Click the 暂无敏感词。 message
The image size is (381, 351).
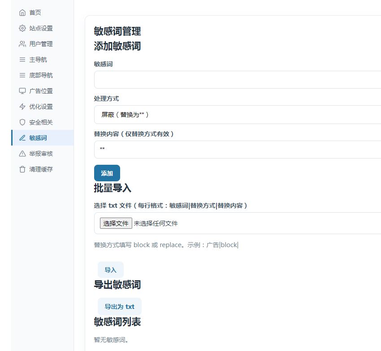coord(111,340)
